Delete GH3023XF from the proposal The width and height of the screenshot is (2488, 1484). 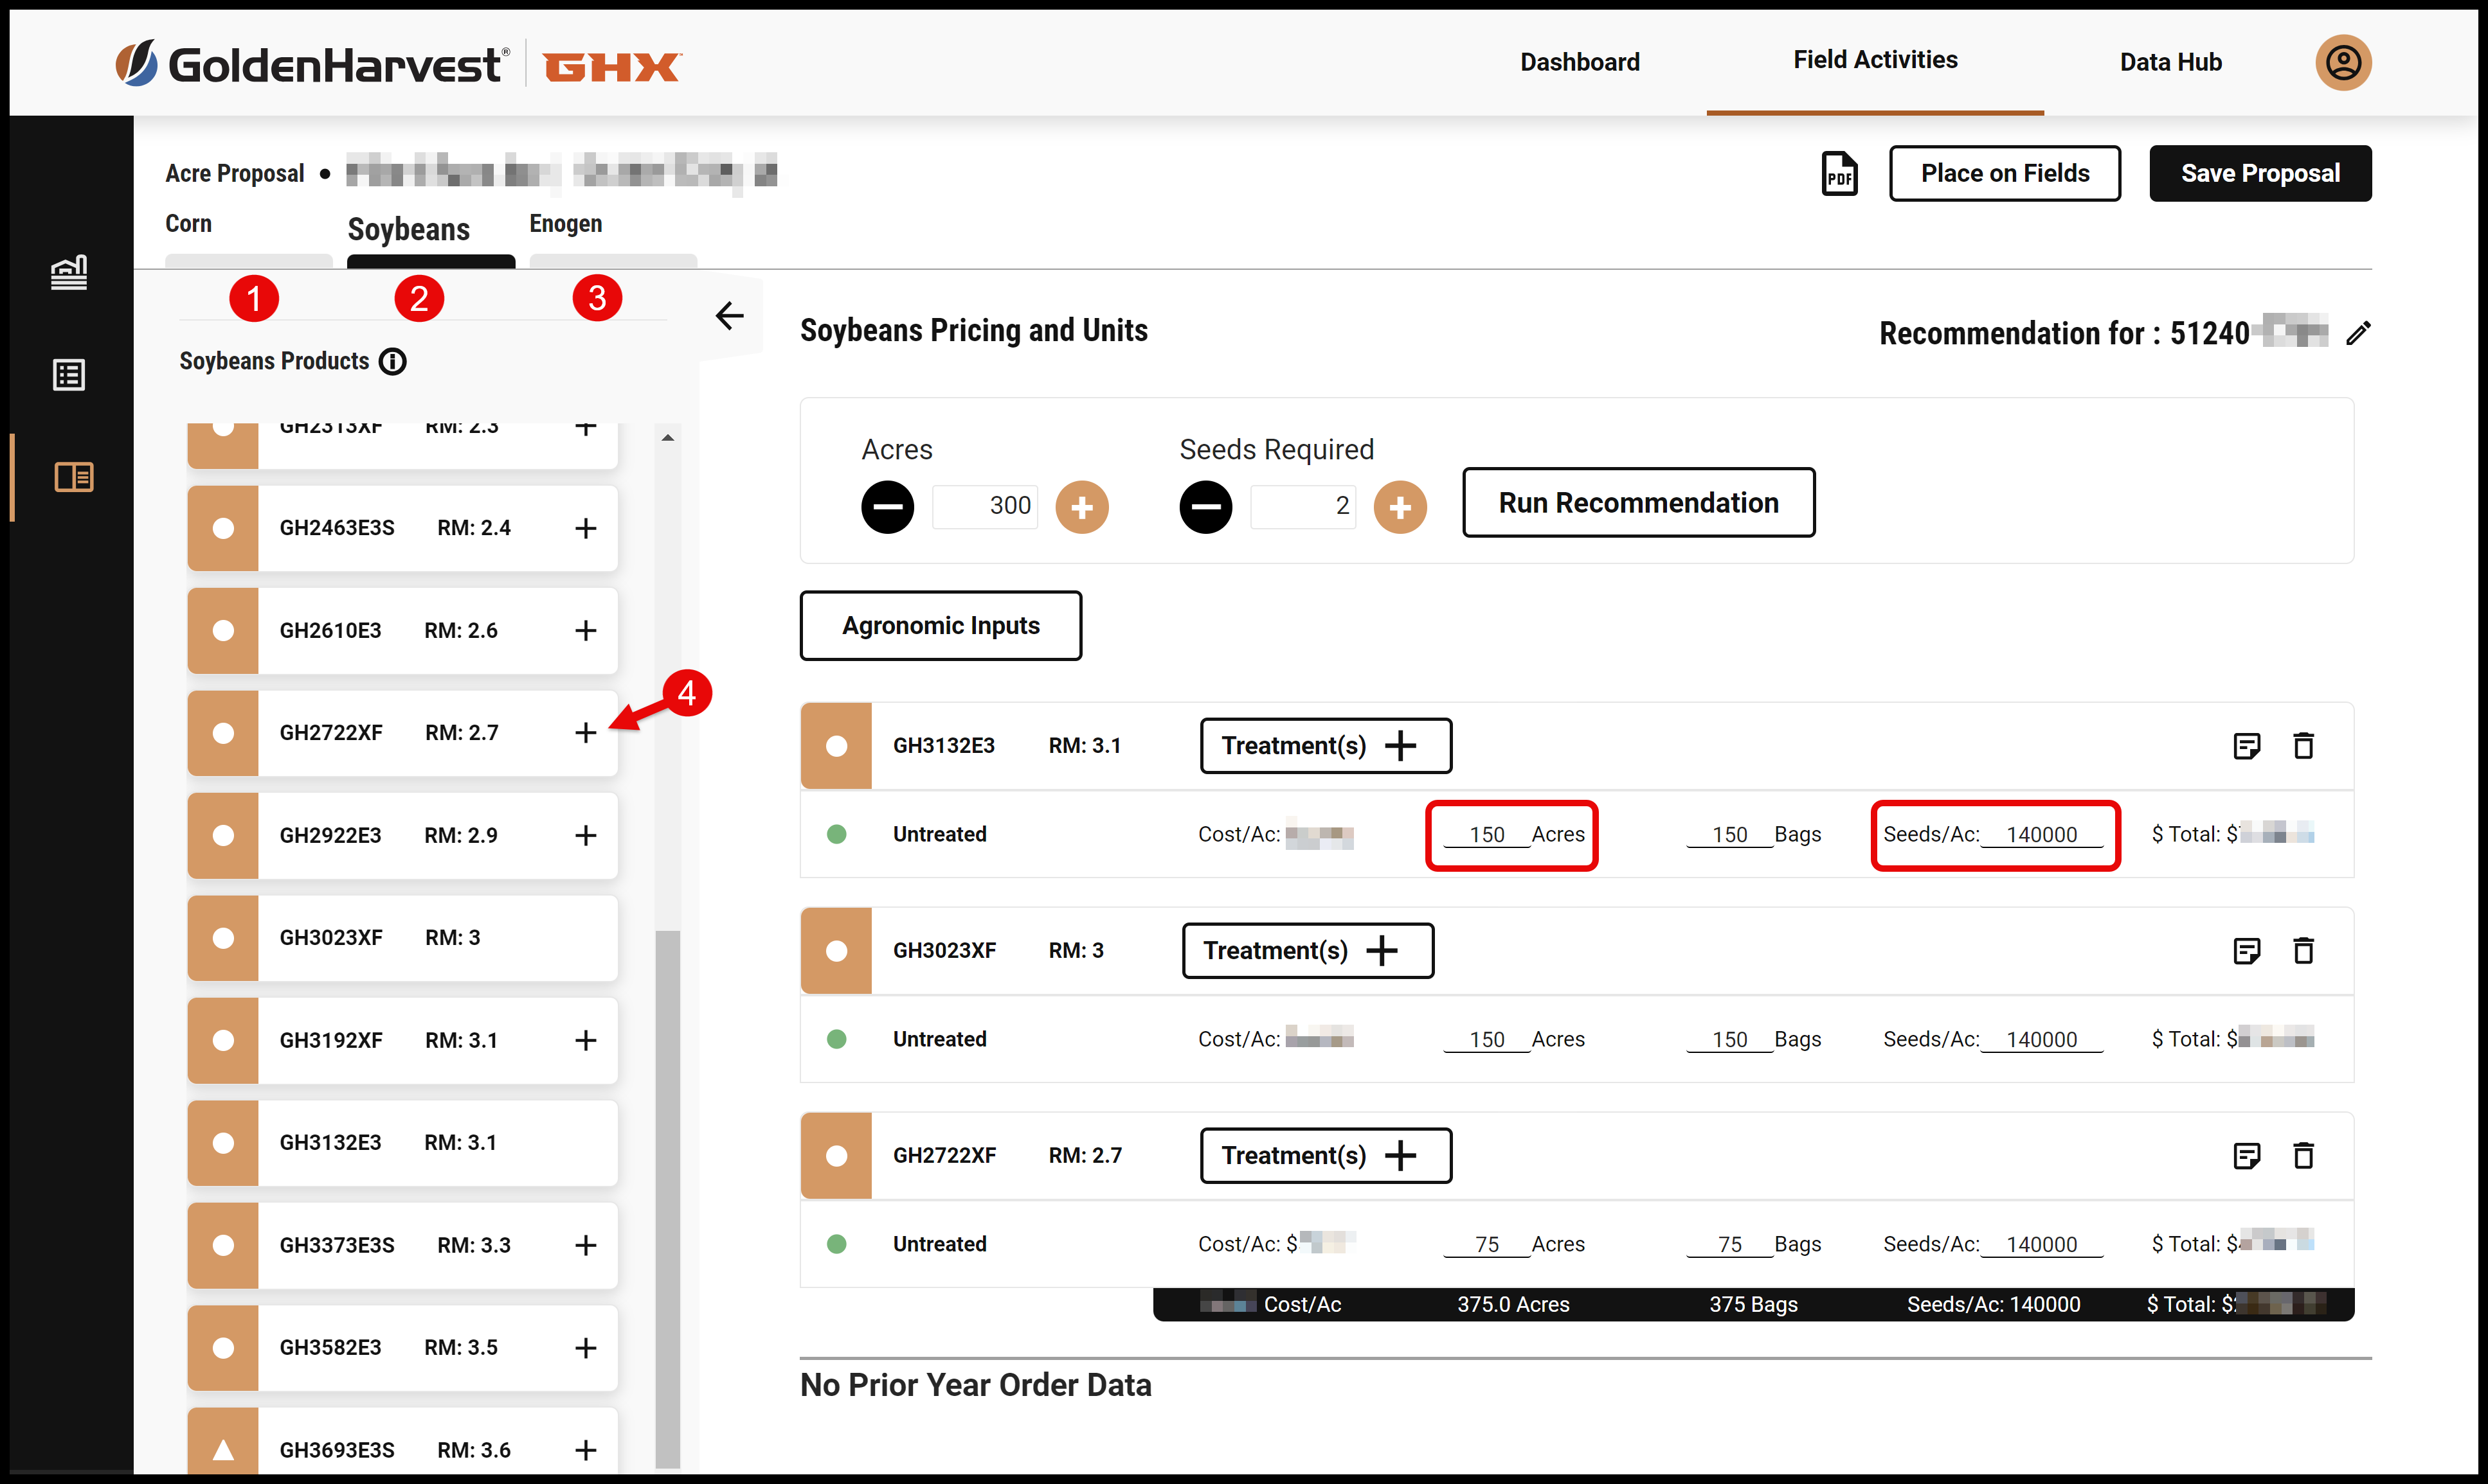(2303, 951)
